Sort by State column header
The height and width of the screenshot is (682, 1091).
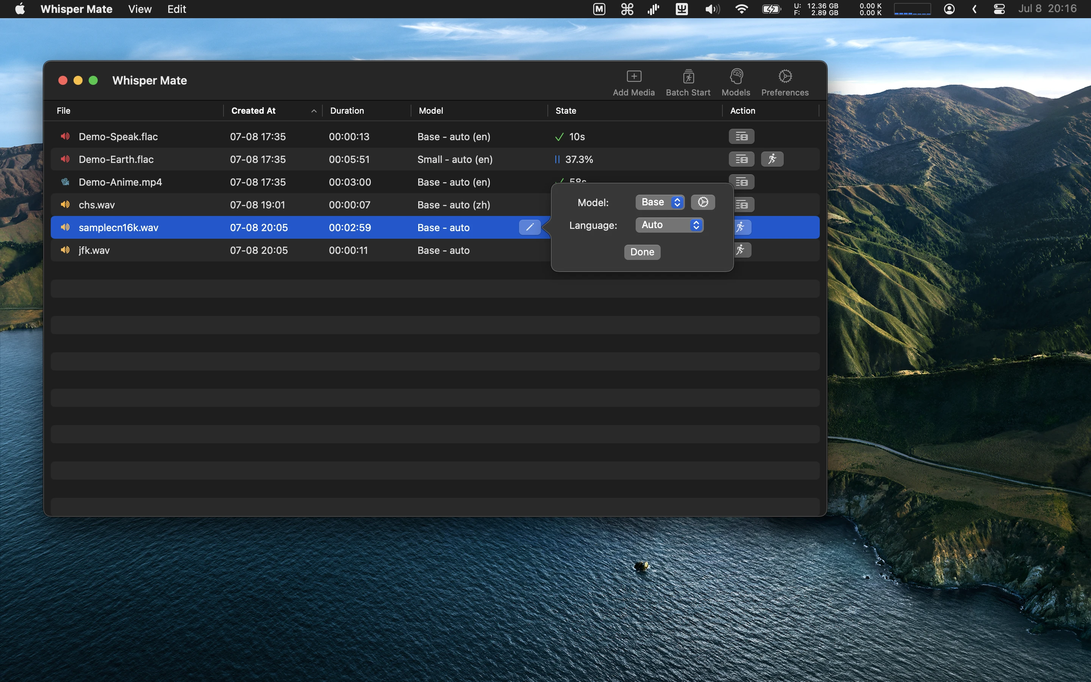(x=566, y=111)
